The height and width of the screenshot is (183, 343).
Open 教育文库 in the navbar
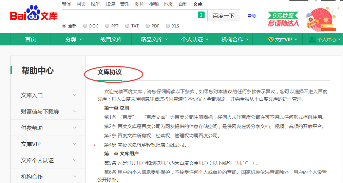coord(111,40)
